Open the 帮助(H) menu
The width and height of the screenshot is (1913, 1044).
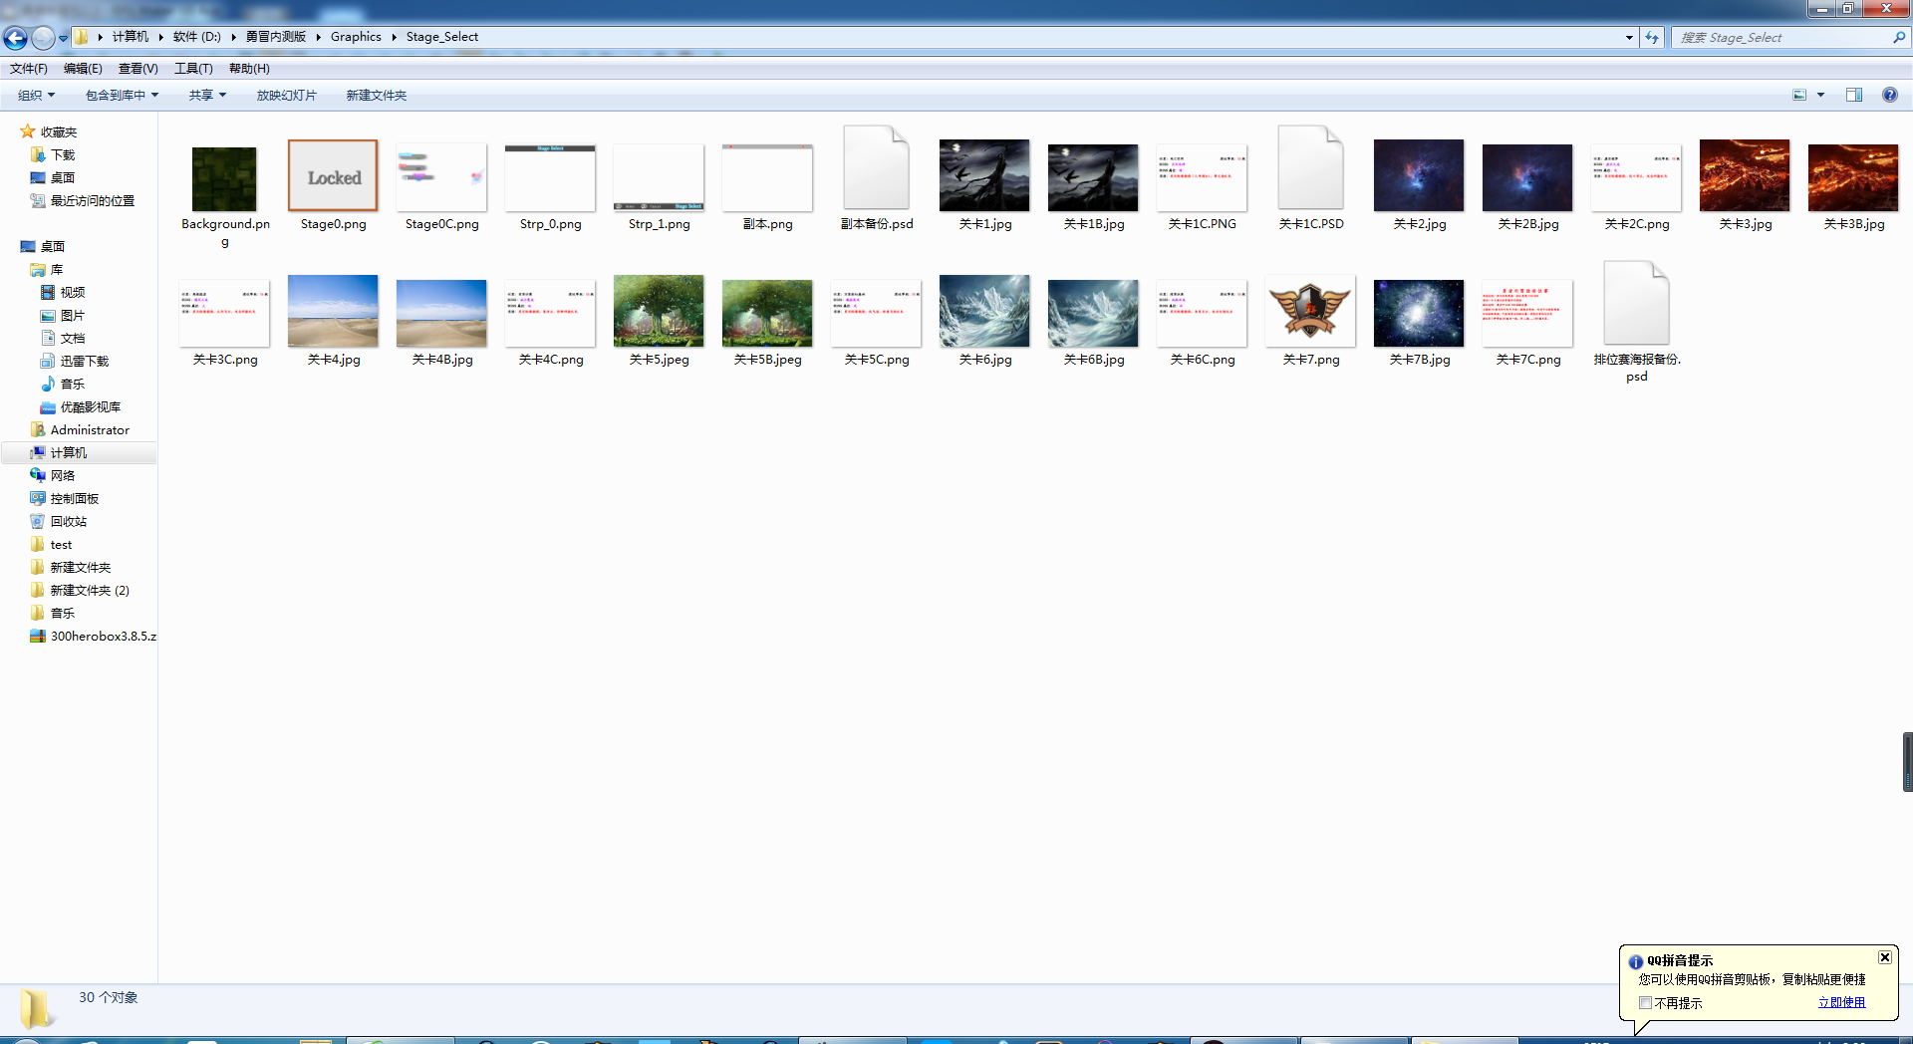(x=249, y=69)
